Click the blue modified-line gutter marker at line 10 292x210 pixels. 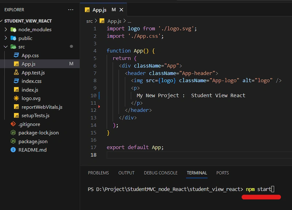tap(99, 95)
